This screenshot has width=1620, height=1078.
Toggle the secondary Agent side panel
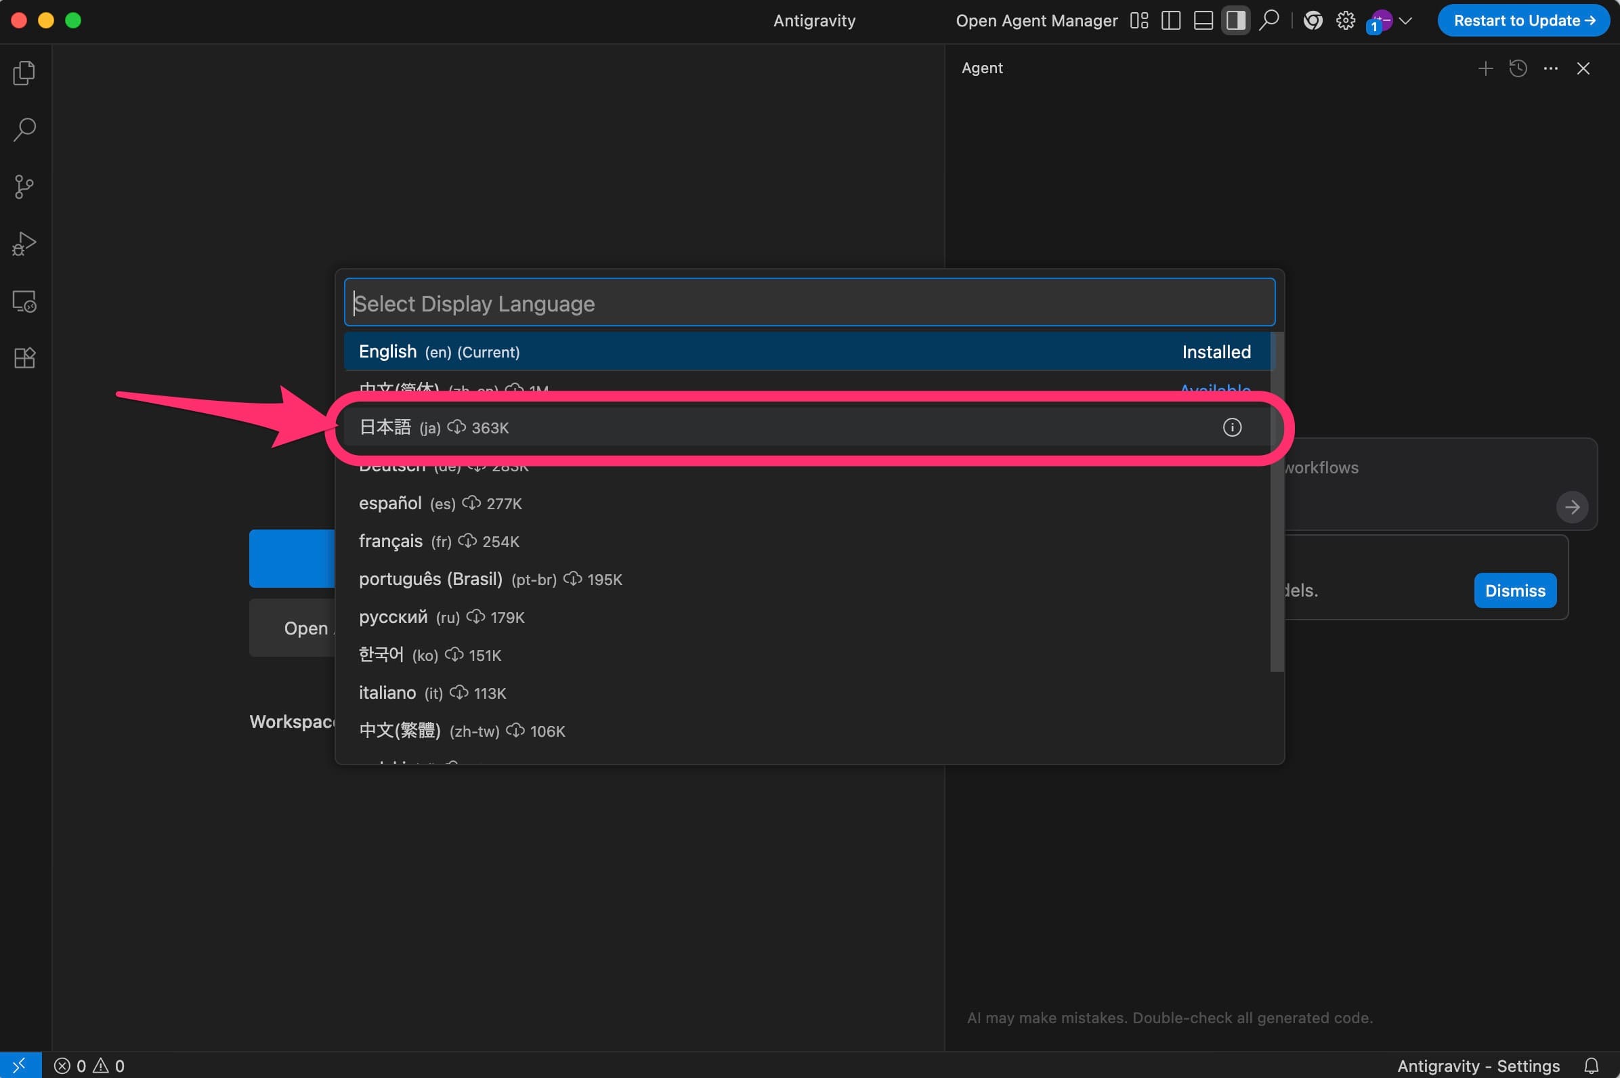1235,20
